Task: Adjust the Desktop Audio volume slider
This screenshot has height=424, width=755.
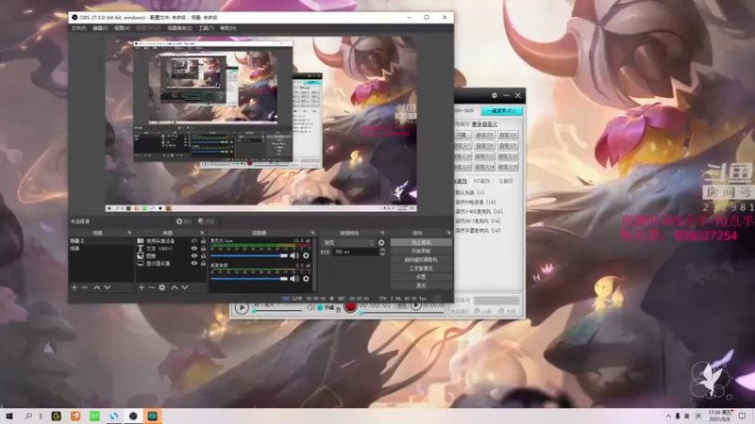Action: (x=249, y=278)
